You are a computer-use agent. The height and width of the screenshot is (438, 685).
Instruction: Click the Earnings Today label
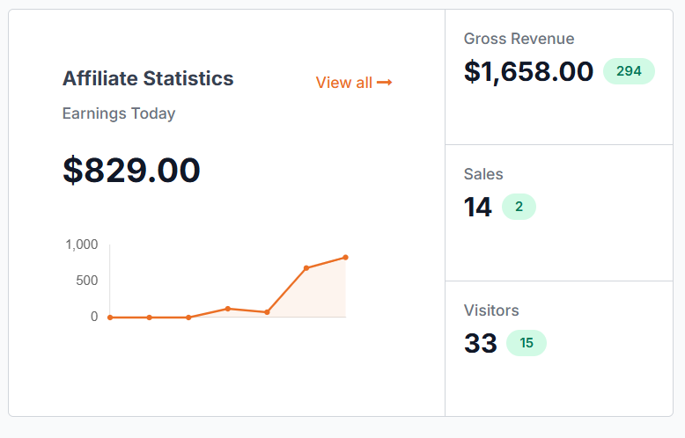pyautogui.click(x=119, y=113)
